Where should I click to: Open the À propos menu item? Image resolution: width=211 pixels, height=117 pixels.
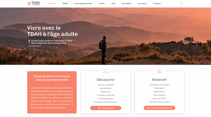[x=142, y=4]
